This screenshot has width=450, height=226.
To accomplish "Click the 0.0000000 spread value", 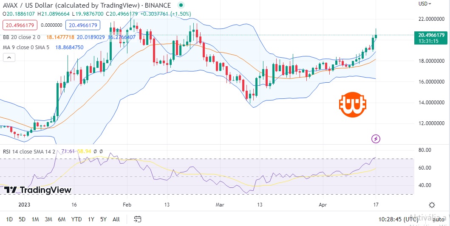I will (51, 25).
